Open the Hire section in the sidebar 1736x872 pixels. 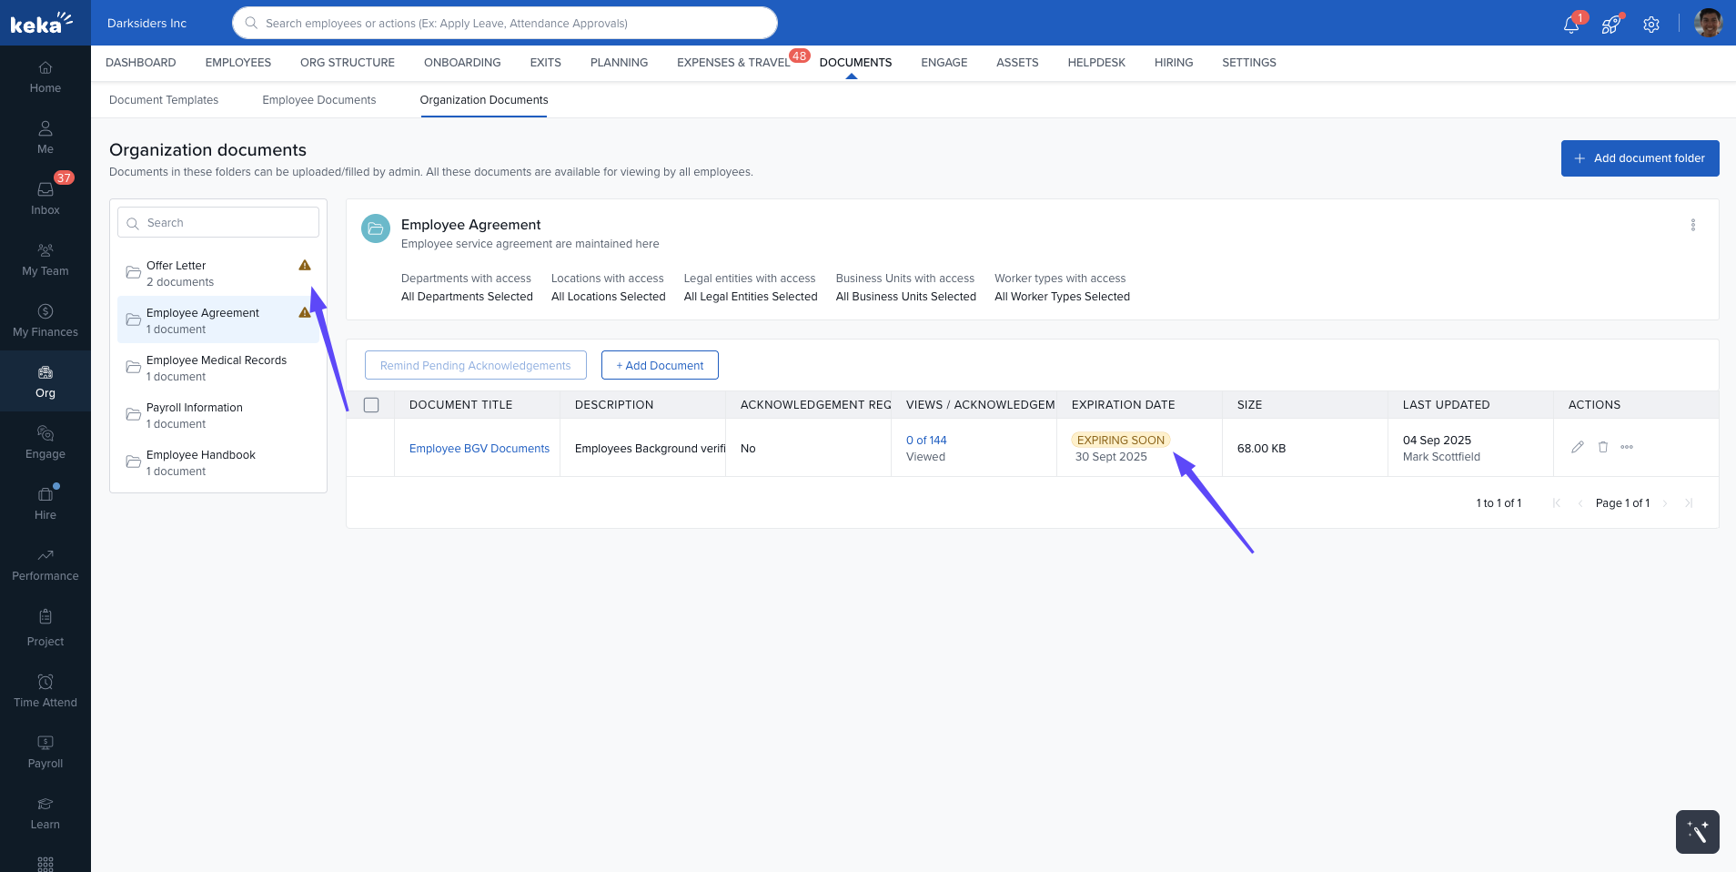(x=45, y=502)
